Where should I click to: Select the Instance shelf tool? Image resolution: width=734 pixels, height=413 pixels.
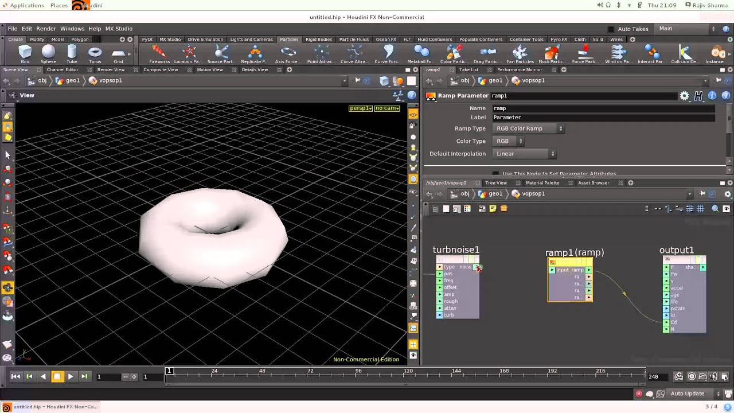(715, 54)
